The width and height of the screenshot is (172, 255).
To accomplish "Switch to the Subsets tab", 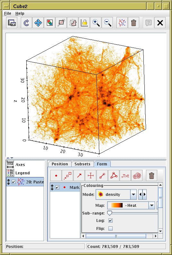I will click(82, 164).
